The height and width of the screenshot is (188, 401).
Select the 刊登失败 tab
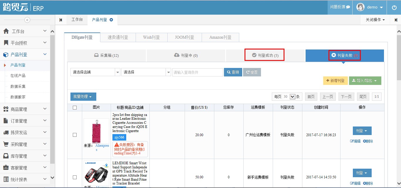coord(345,55)
